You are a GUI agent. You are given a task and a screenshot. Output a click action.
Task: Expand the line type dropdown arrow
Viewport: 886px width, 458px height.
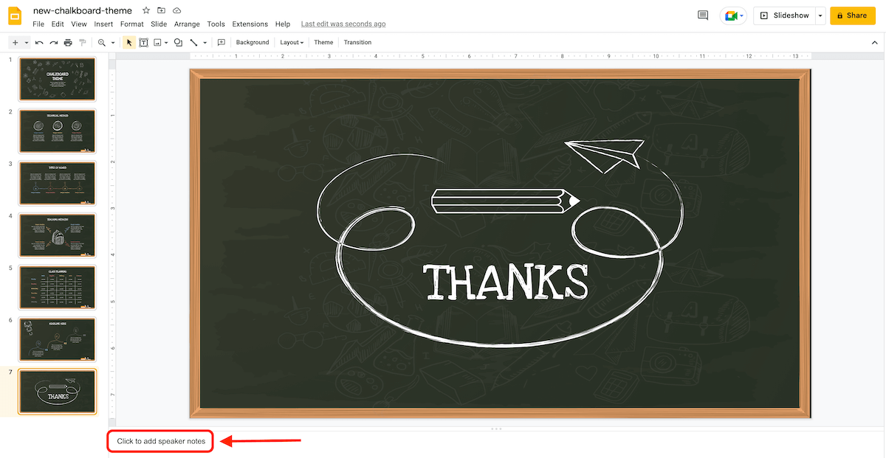[x=205, y=43]
